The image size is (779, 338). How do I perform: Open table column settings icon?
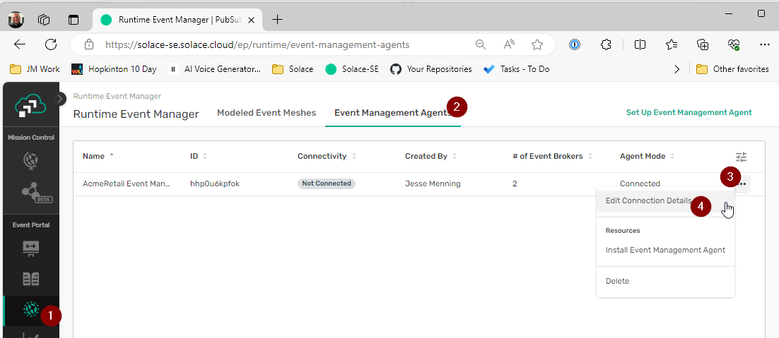pyautogui.click(x=741, y=157)
